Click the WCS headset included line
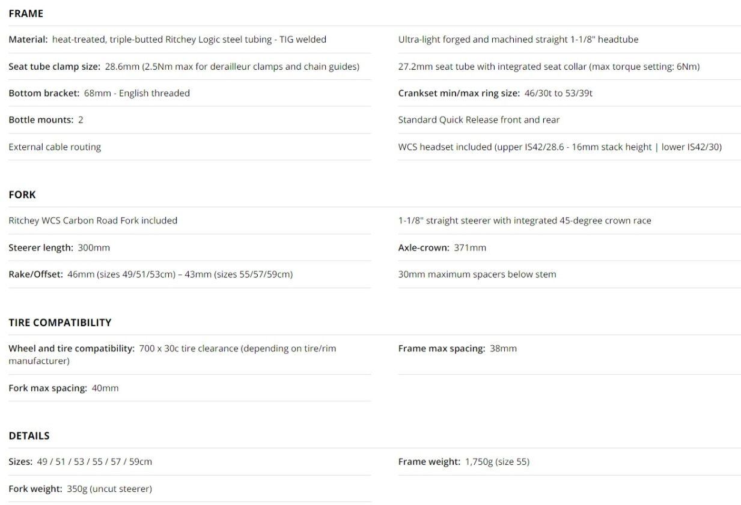This screenshot has width=741, height=505. point(560,147)
